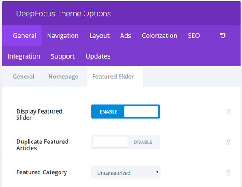Image resolution: width=242 pixels, height=187 pixels.
Task: Open the Updates tab
Action: pos(98,56)
